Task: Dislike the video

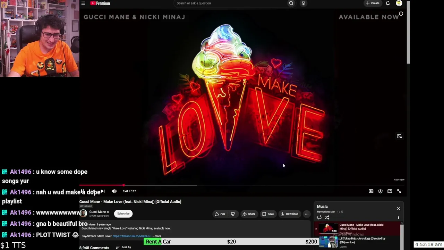Action: click(233, 214)
